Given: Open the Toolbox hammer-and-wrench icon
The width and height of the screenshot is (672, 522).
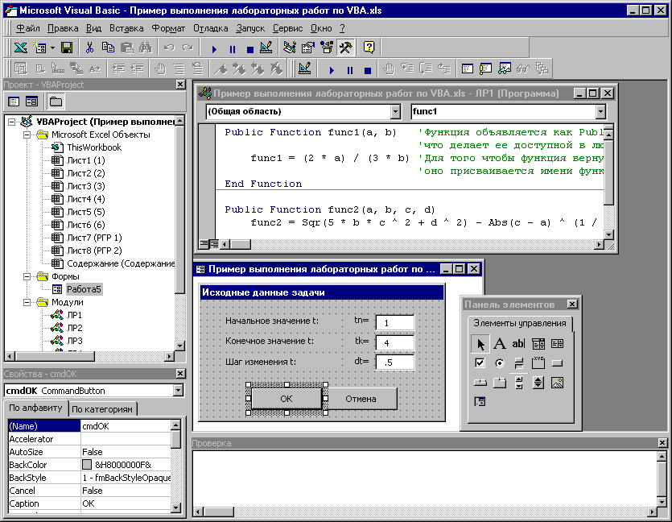Looking at the screenshot, I should coord(345,48).
